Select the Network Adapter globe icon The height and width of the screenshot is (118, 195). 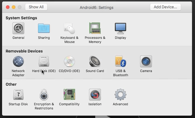pos(18,61)
